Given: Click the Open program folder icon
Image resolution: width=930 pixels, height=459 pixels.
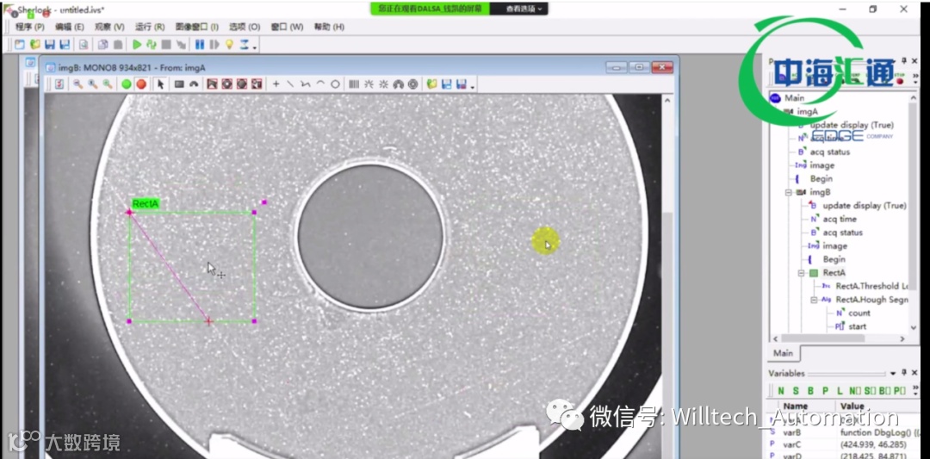Looking at the screenshot, I should tap(35, 45).
